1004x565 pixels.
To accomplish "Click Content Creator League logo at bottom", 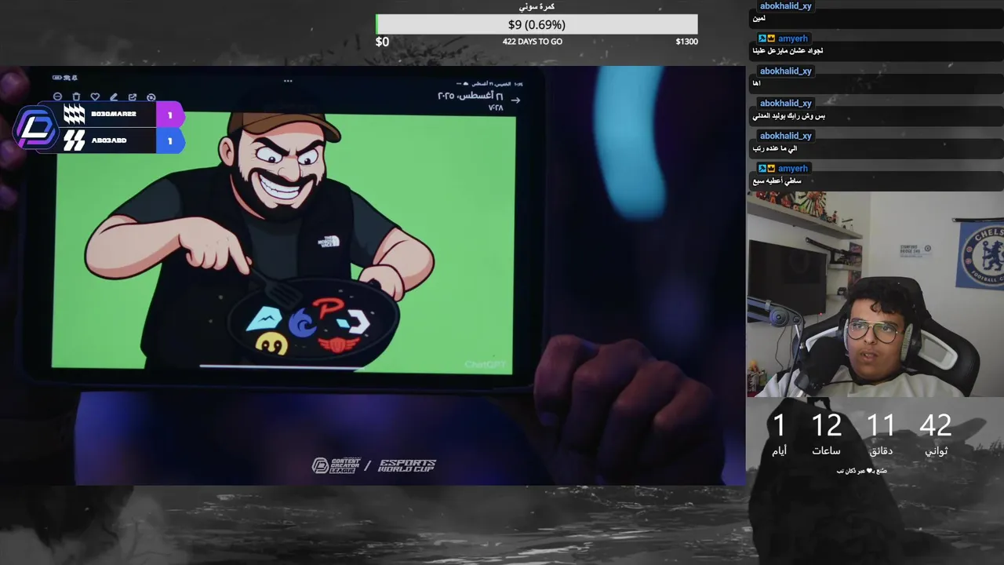I will (x=336, y=465).
